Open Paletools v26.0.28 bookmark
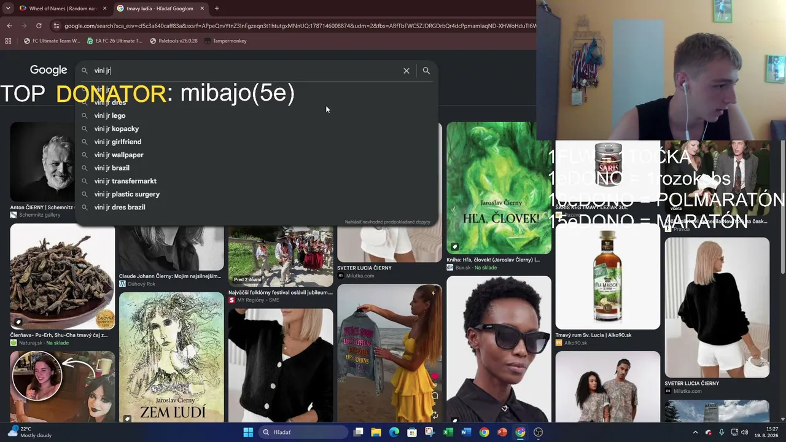 [174, 41]
